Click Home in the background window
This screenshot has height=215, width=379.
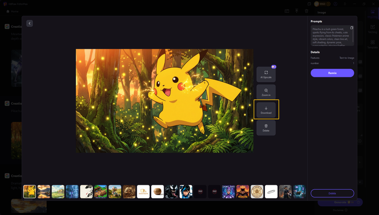point(12,11)
